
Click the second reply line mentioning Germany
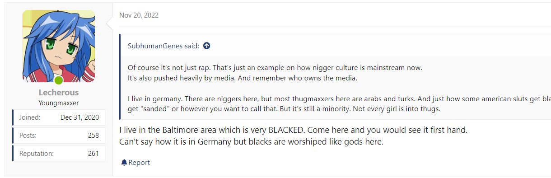tap(251, 141)
